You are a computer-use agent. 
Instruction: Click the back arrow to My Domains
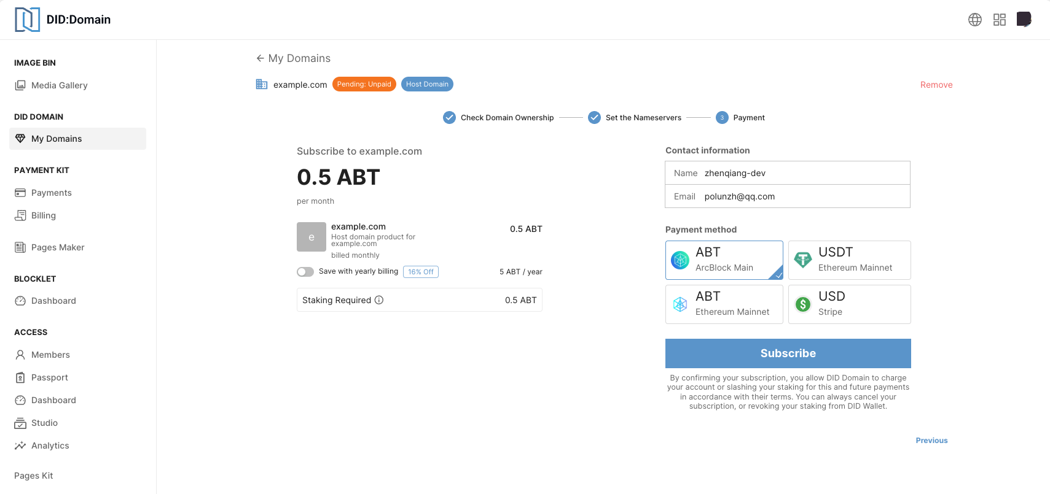point(260,58)
